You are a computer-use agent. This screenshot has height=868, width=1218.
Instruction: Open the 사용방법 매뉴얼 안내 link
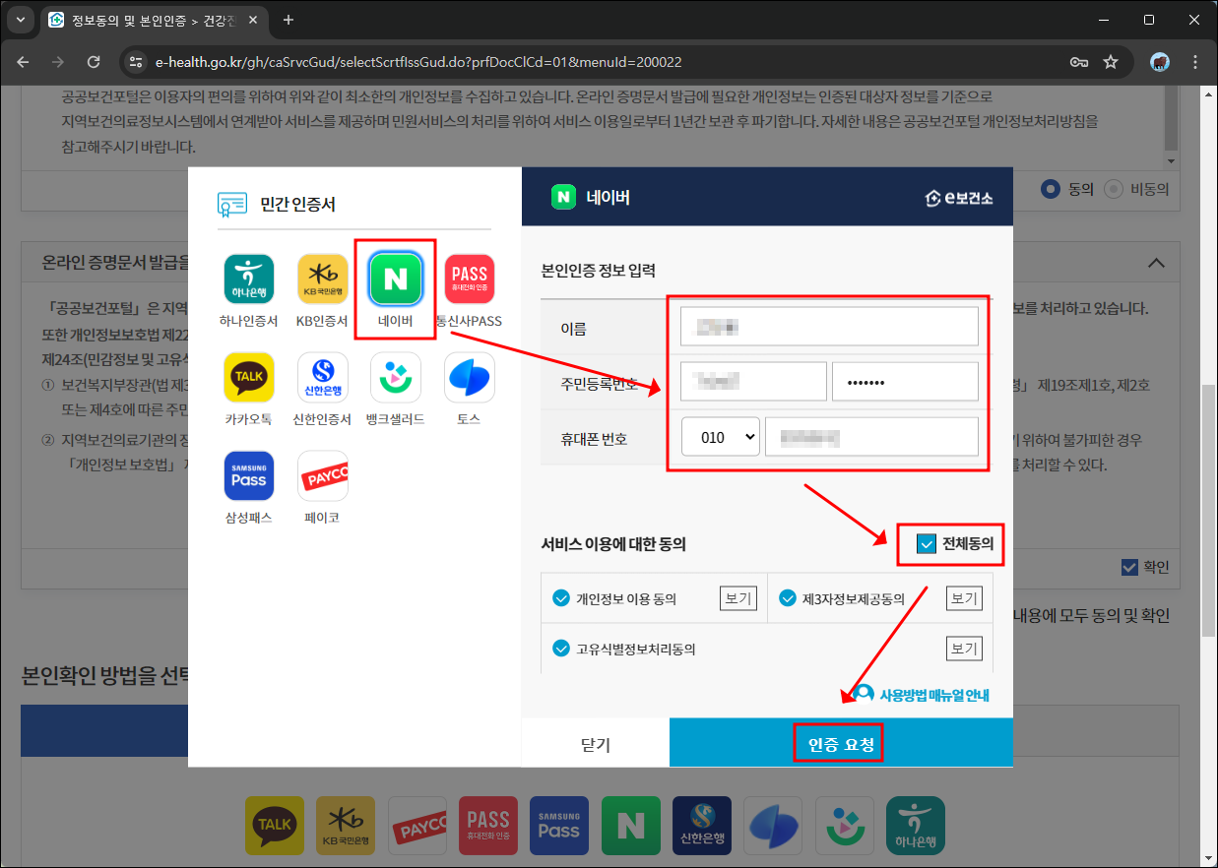coord(922,695)
